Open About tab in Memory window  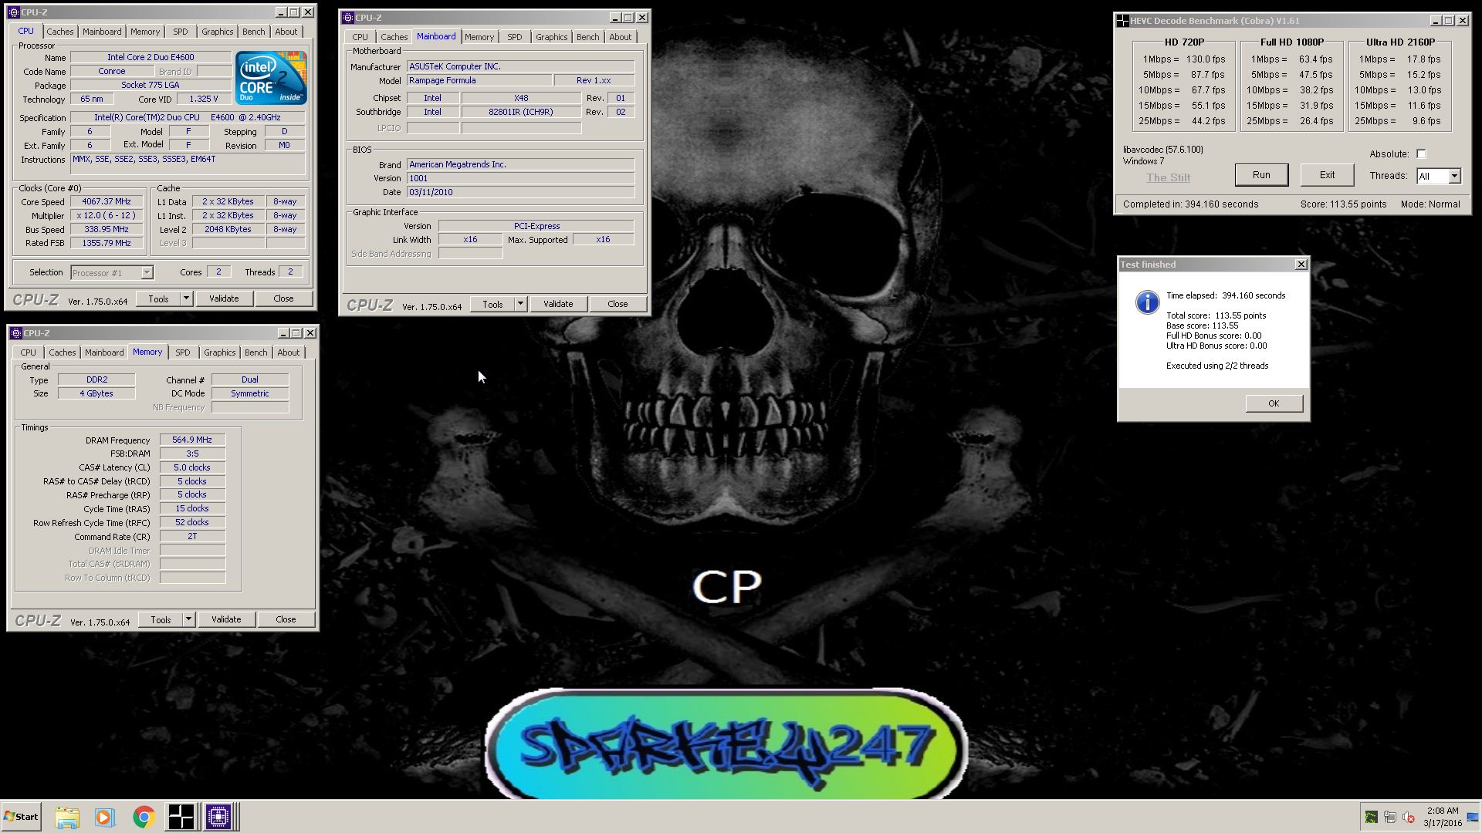point(288,352)
